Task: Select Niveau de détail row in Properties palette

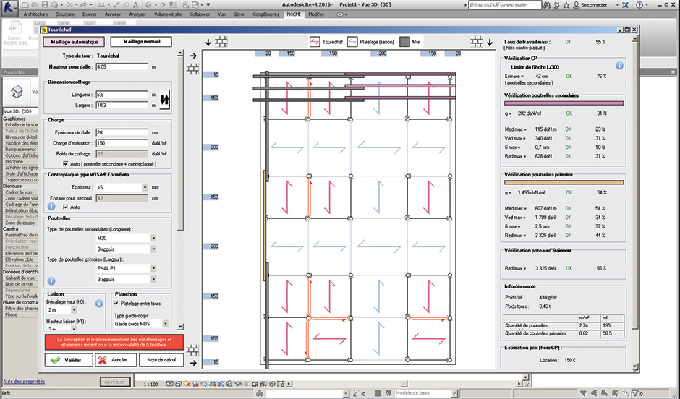Action: pos(20,137)
